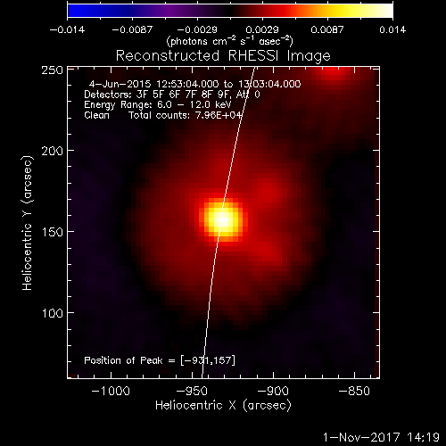The height and width of the screenshot is (446, 446).
Task: Click the Detectors 3F 5F 6F text line
Action: click(172, 95)
